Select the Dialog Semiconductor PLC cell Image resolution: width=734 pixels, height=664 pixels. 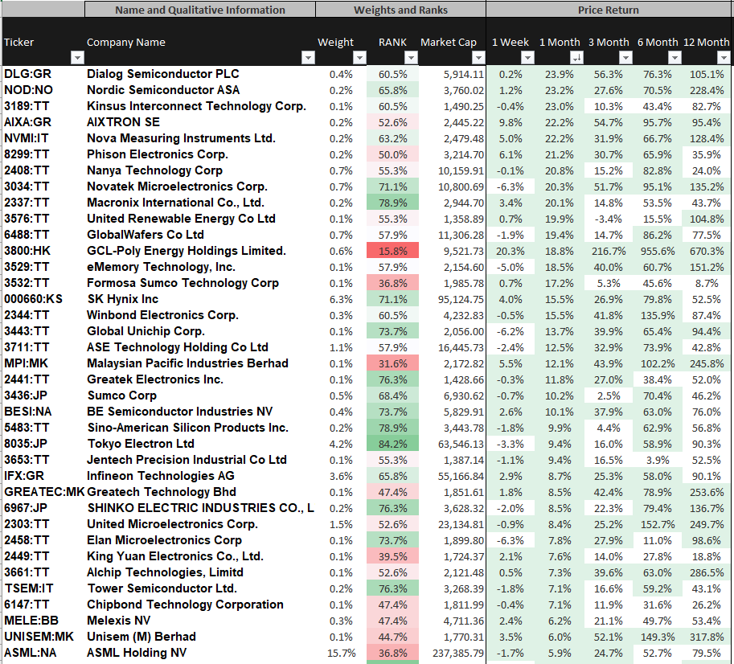click(x=200, y=74)
